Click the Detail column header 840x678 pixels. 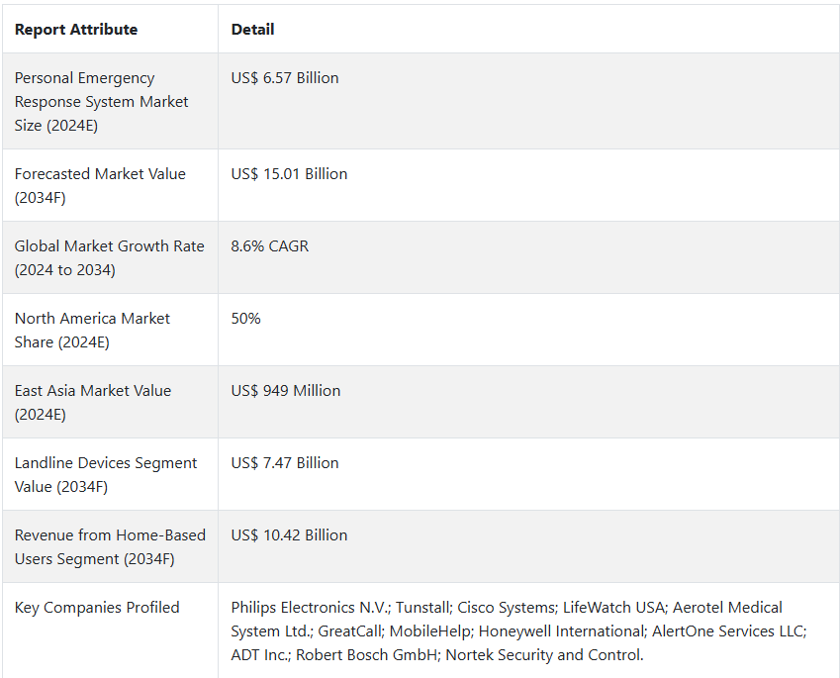[x=252, y=30]
